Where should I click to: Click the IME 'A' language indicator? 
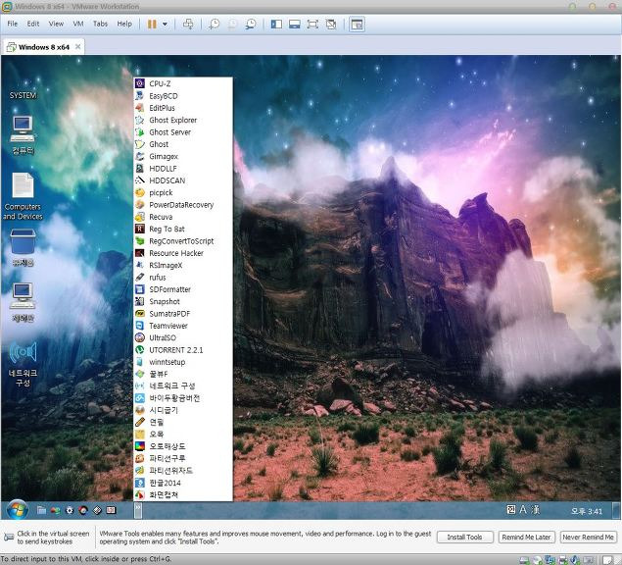pos(523,510)
